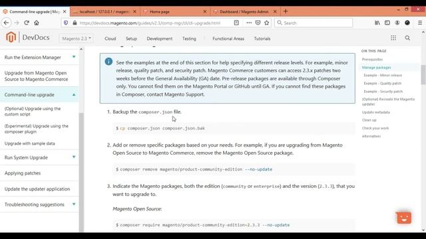Open Magento 2.3 version dropdown
426x239 pixels.
pyautogui.click(x=77, y=39)
